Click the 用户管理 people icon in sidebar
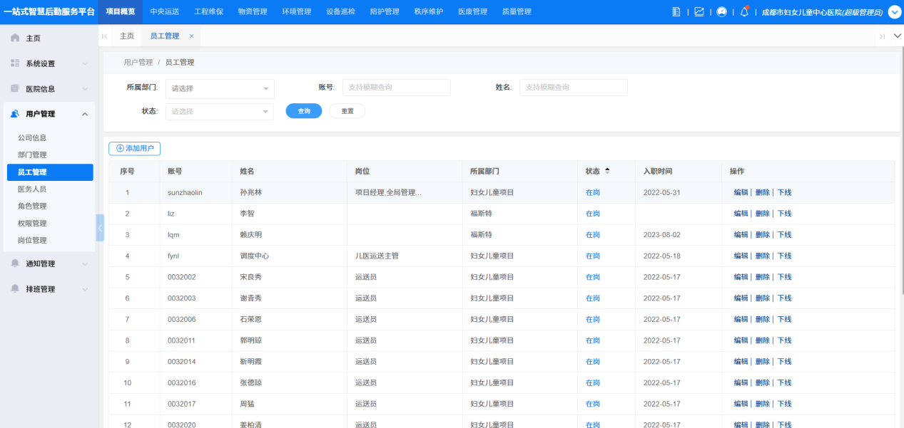Image resolution: width=904 pixels, height=428 pixels. coord(15,114)
